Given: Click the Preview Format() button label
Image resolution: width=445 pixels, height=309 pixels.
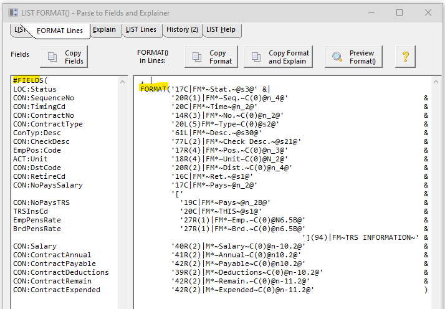Looking at the screenshot, I should [362, 57].
